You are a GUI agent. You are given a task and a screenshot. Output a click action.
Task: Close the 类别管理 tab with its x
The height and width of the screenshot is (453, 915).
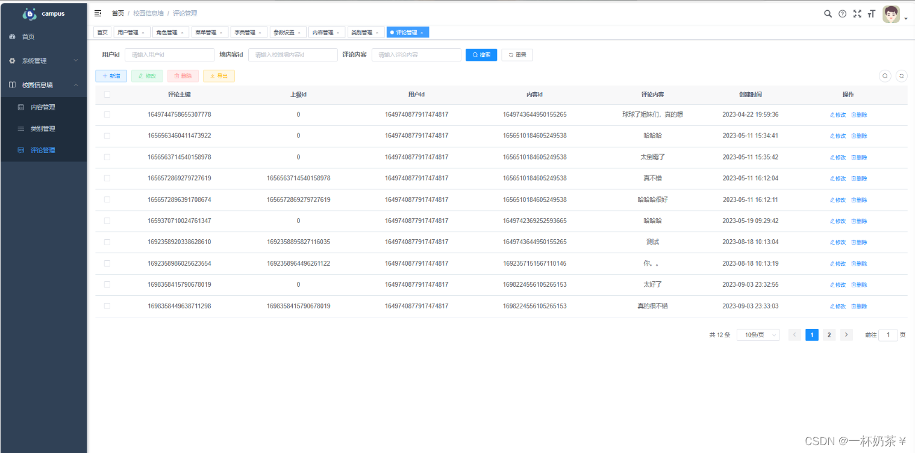pos(376,33)
